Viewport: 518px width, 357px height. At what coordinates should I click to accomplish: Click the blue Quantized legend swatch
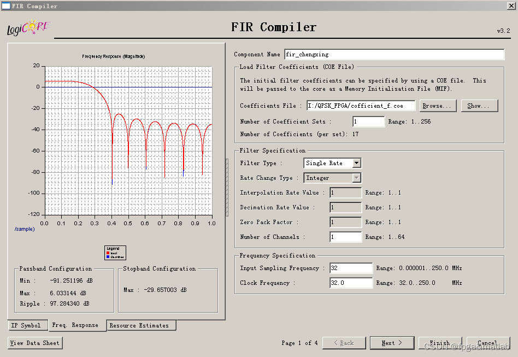coord(108,257)
